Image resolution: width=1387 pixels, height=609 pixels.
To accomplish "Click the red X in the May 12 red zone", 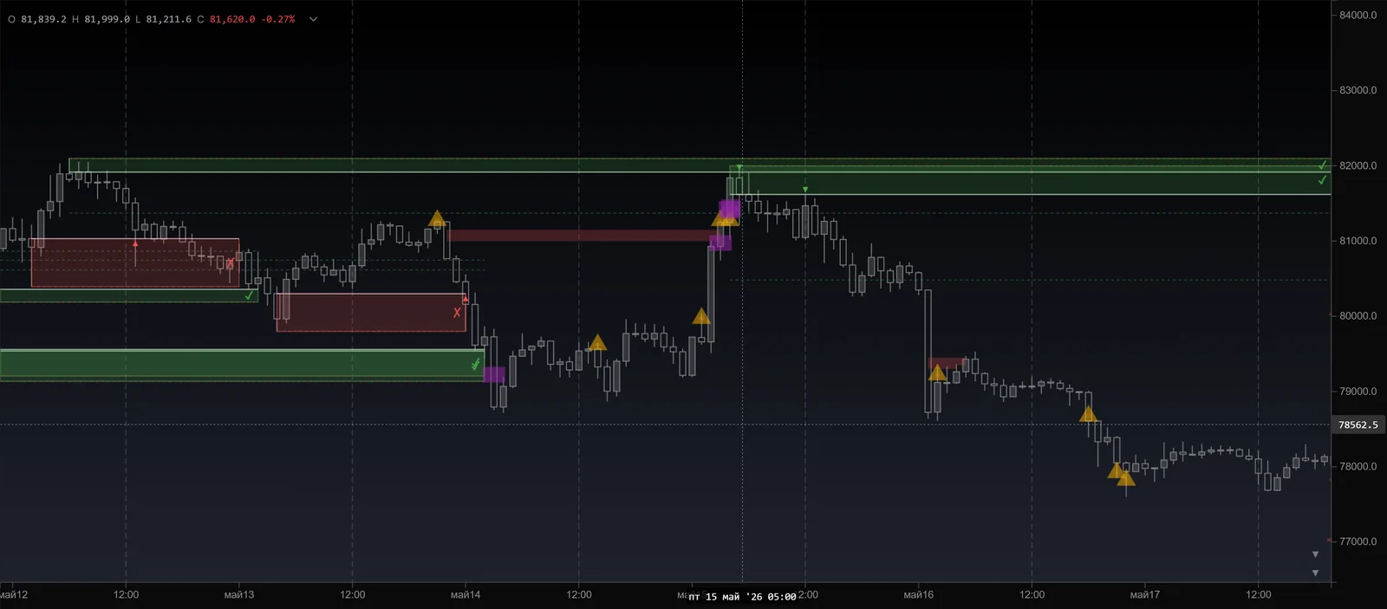I will 230,263.
